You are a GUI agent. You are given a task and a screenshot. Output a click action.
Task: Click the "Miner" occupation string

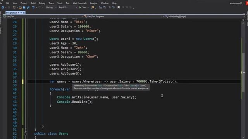92,31
